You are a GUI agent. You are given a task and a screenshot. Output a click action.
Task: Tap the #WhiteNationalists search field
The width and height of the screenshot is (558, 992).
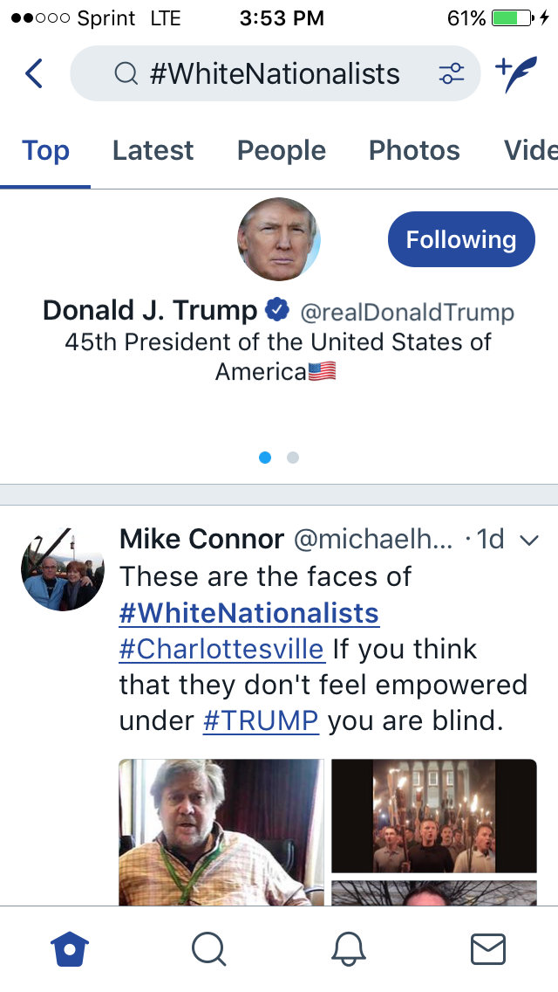274,74
